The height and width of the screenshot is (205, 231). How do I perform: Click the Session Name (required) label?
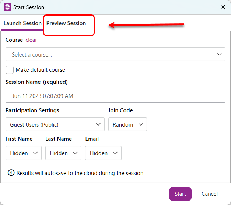pos(36,82)
